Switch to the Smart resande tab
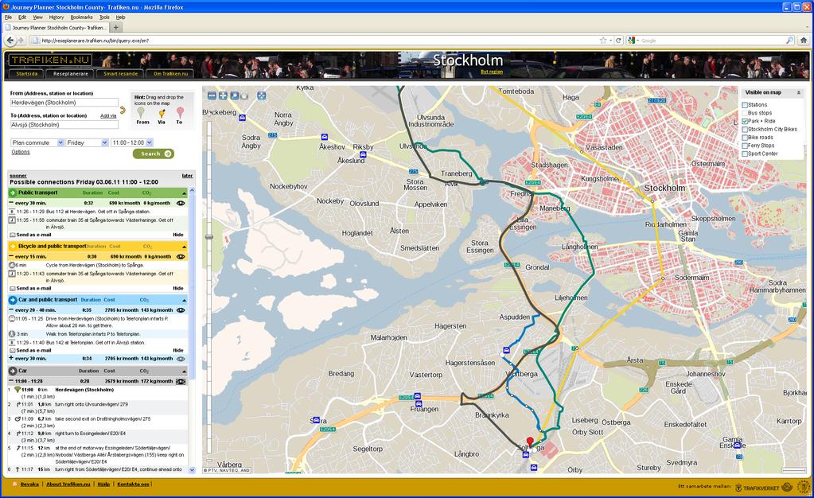This screenshot has height=498, width=814. [x=120, y=74]
